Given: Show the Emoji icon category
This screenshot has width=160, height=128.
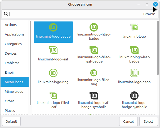Looking at the screenshot, I should pyautogui.click(x=9, y=72).
